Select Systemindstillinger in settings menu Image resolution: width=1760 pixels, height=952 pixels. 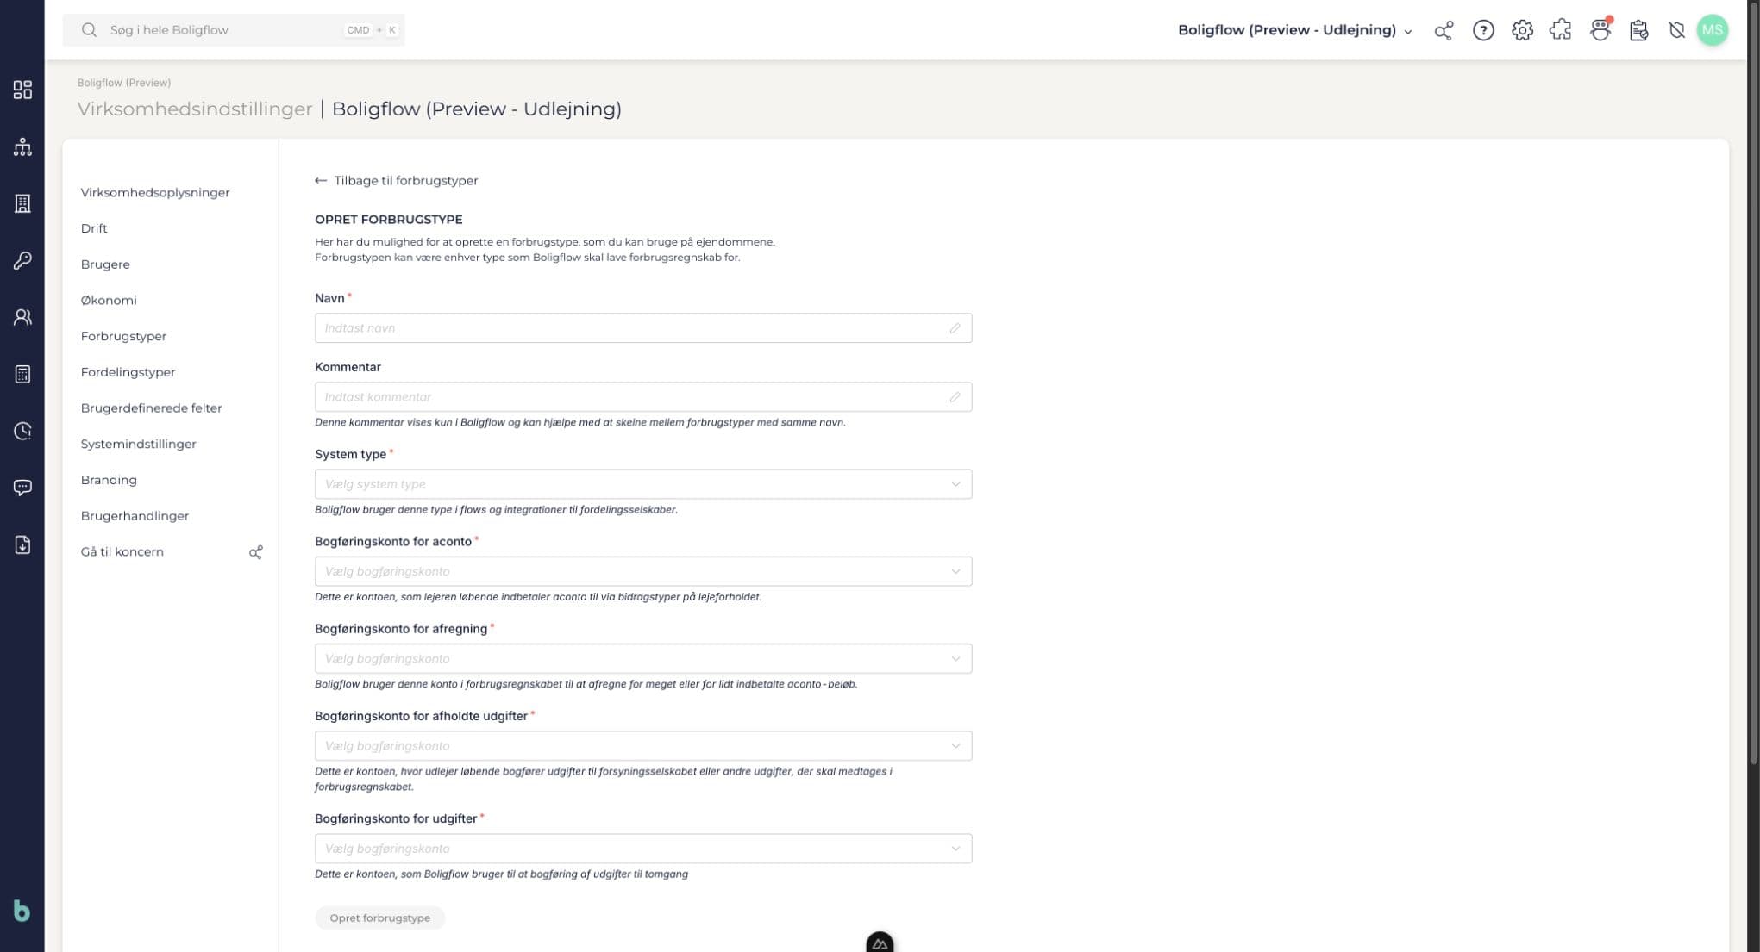[138, 444]
